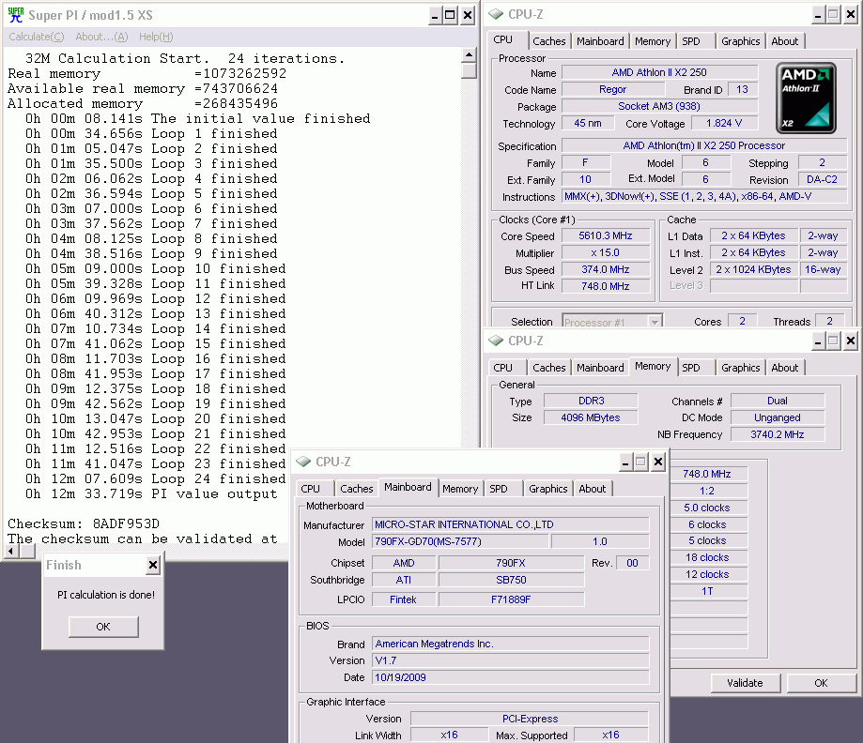Open the Calculate menu in Super PI

(x=37, y=37)
